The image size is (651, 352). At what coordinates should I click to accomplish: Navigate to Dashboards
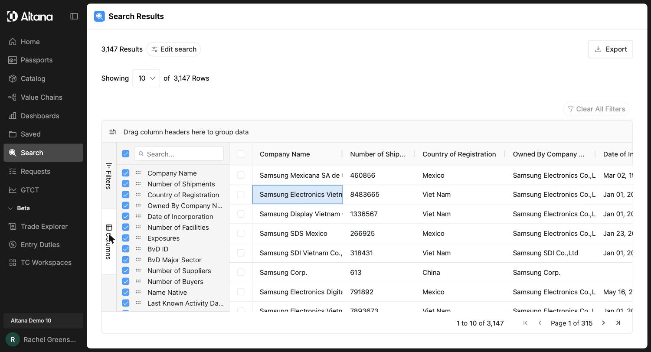tap(43, 116)
